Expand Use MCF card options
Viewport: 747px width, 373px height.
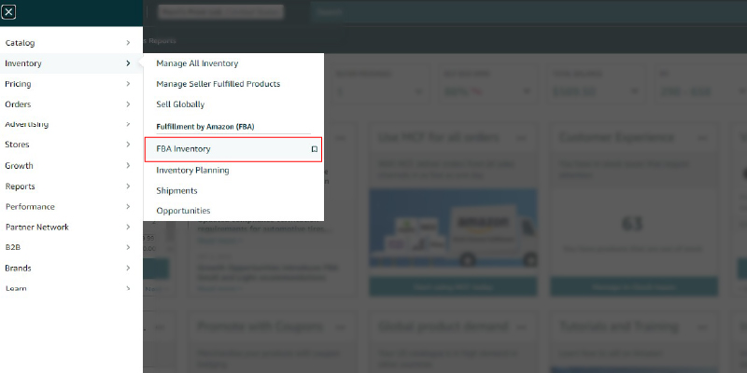click(x=522, y=138)
